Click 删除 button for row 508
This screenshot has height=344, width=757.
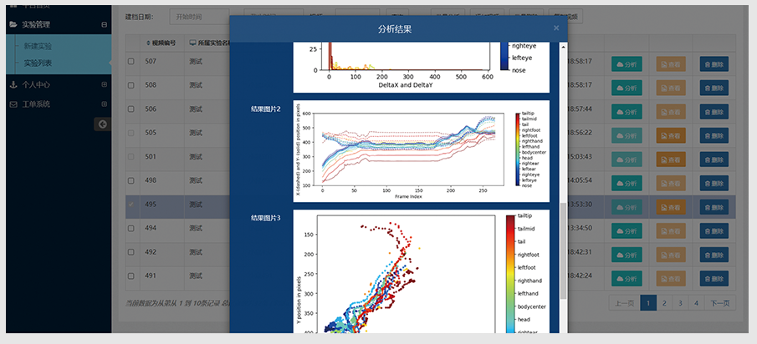click(715, 87)
